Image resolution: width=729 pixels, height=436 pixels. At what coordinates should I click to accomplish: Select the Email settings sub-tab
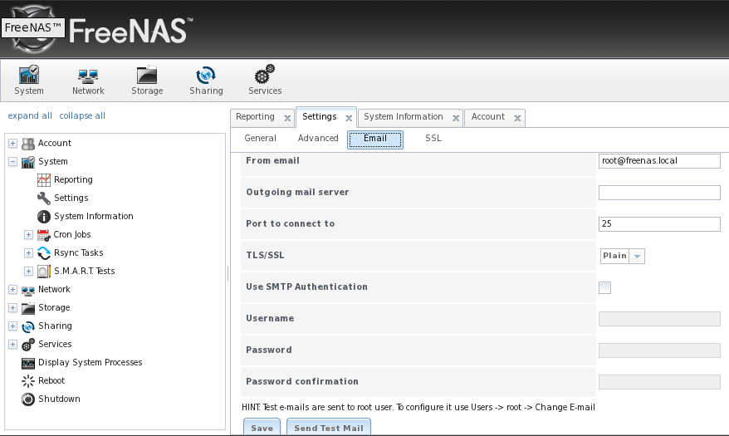[375, 140]
